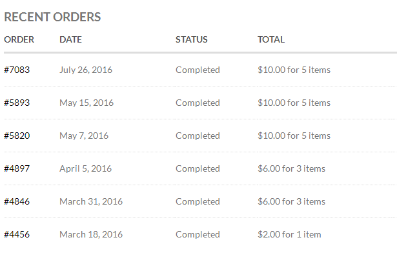This screenshot has height=253, width=397.
Task: Open order #4846 link
Action: click(17, 201)
